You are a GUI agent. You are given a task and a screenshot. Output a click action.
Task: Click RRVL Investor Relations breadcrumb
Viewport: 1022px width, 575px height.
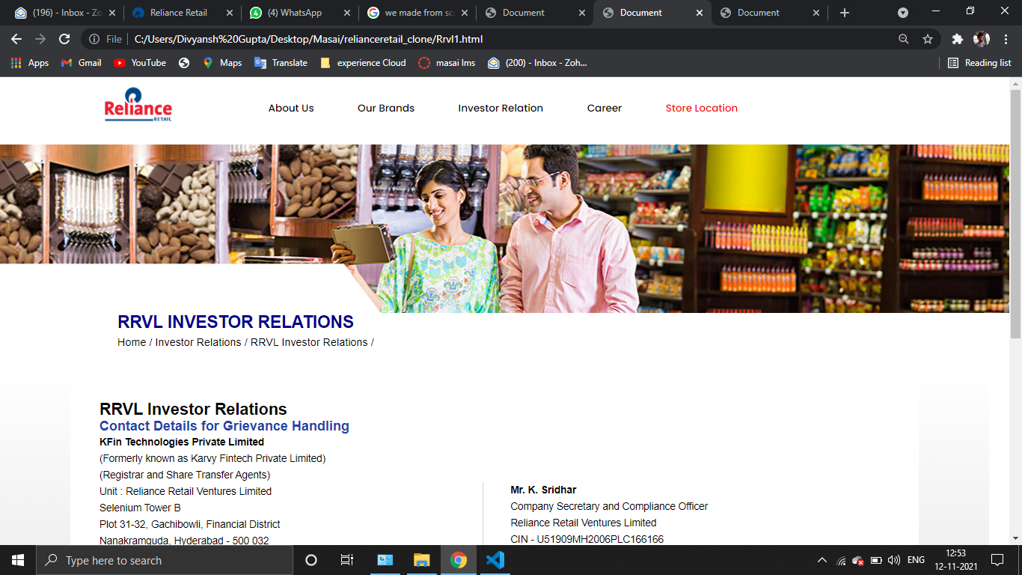pyautogui.click(x=309, y=342)
